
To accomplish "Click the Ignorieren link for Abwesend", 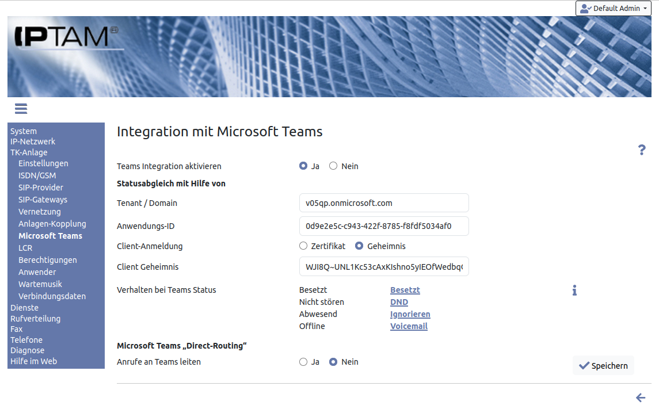I will coord(410,314).
